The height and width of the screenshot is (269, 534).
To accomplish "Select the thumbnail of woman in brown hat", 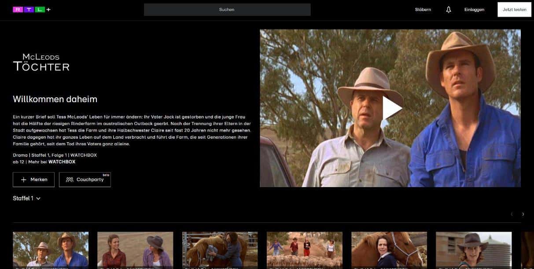I will pyautogui.click(x=474, y=250).
